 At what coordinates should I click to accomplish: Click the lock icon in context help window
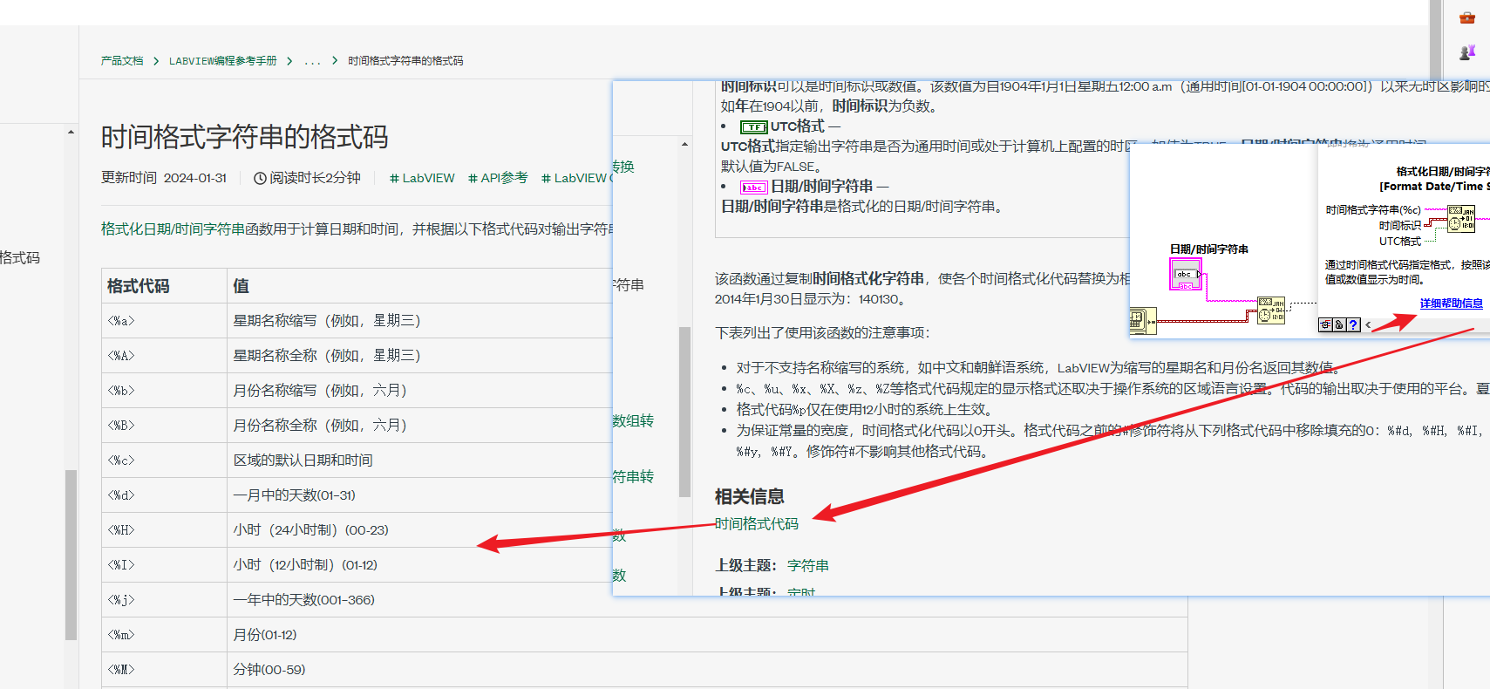point(1339,324)
